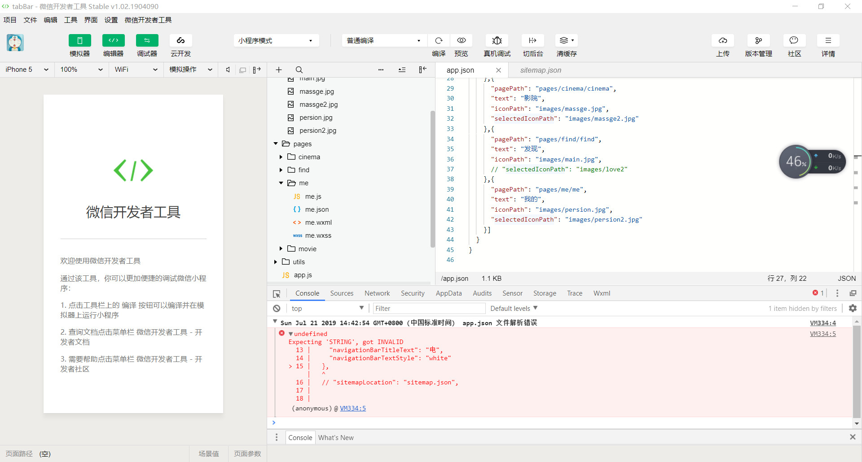
Task: Click the inspect element picker icon
Action: click(x=277, y=294)
